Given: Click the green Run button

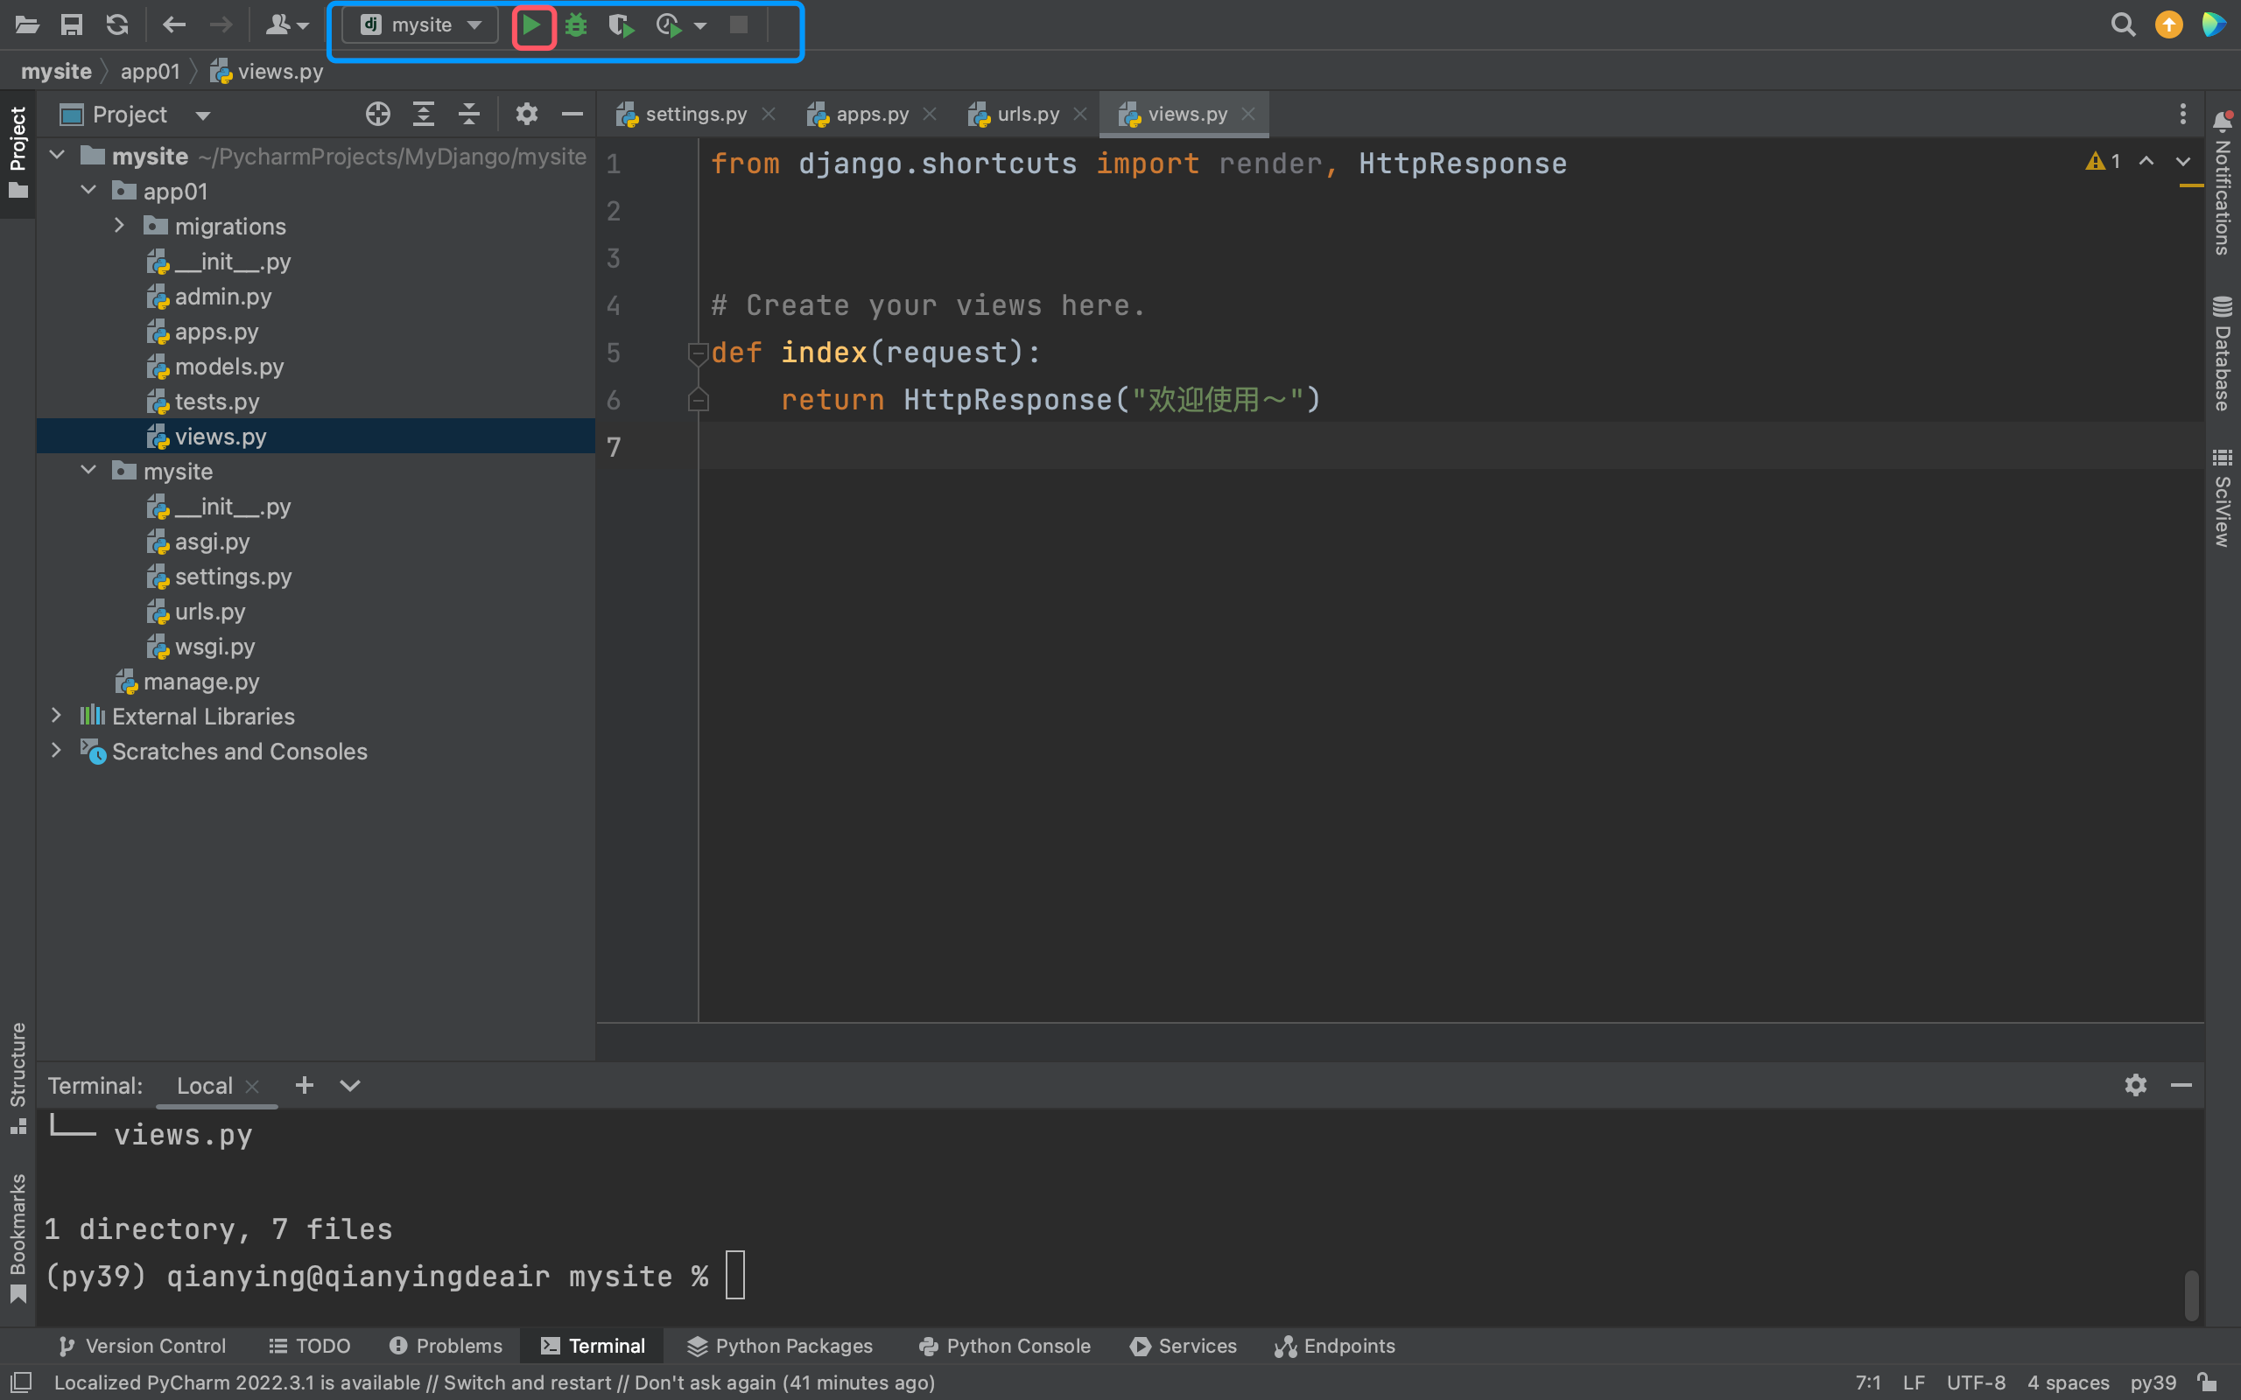Looking at the screenshot, I should 531,25.
